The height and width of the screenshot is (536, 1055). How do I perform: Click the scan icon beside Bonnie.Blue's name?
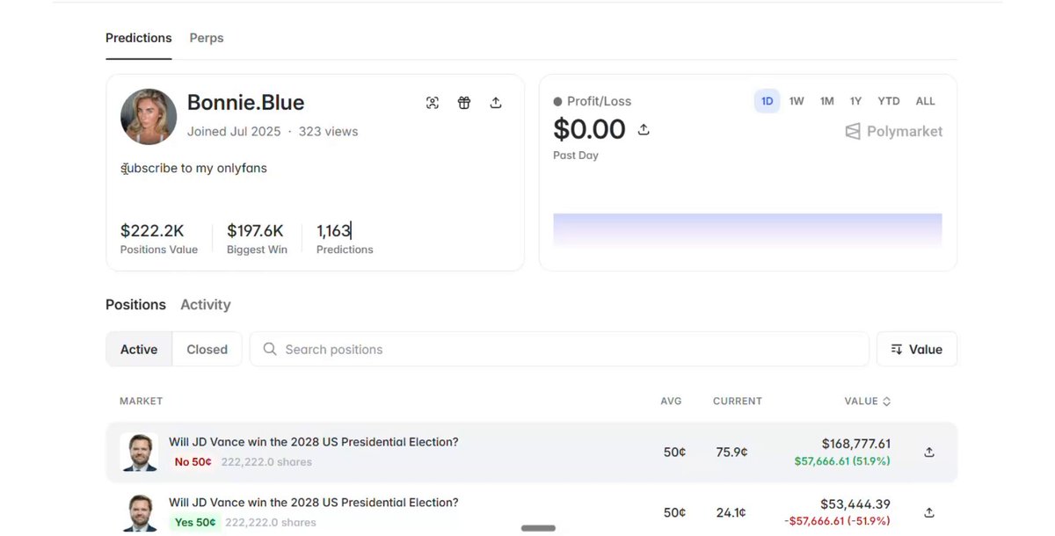click(x=433, y=103)
